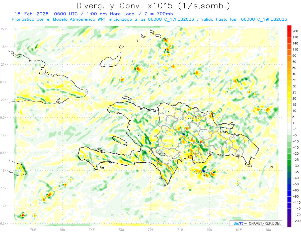Click the colorbar label '-20'

295,153
